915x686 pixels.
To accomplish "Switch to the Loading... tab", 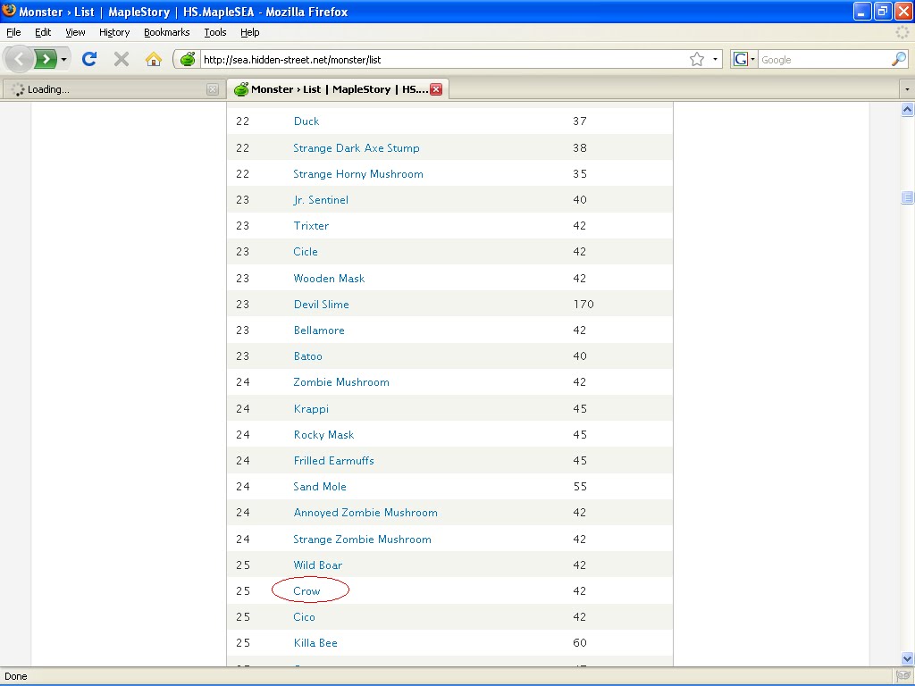I will pyautogui.click(x=113, y=89).
